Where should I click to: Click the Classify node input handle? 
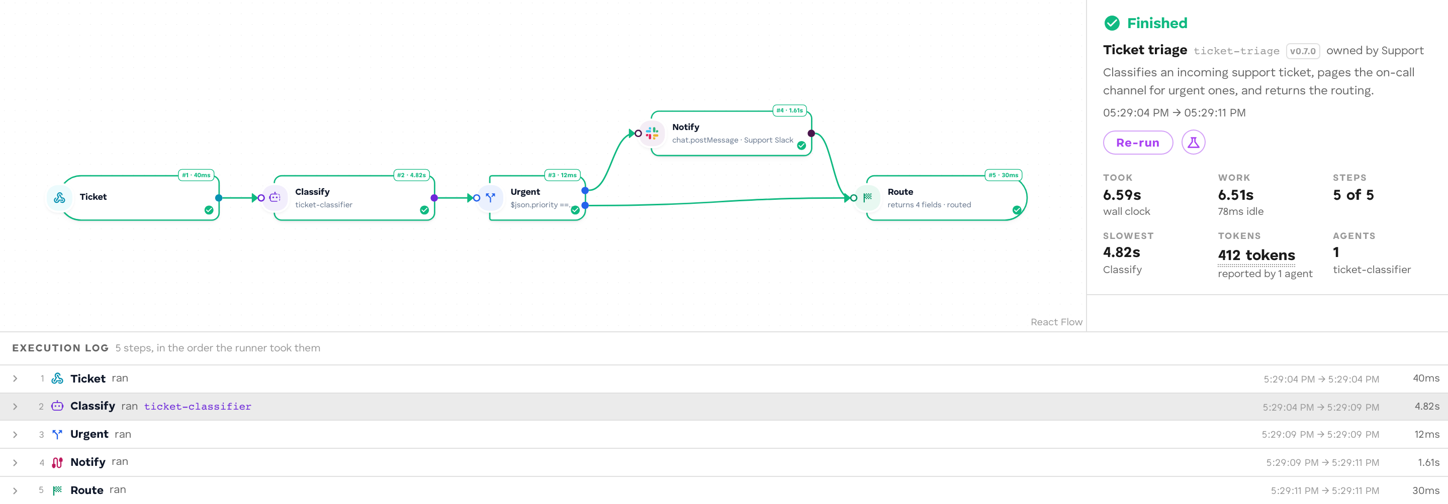261,198
